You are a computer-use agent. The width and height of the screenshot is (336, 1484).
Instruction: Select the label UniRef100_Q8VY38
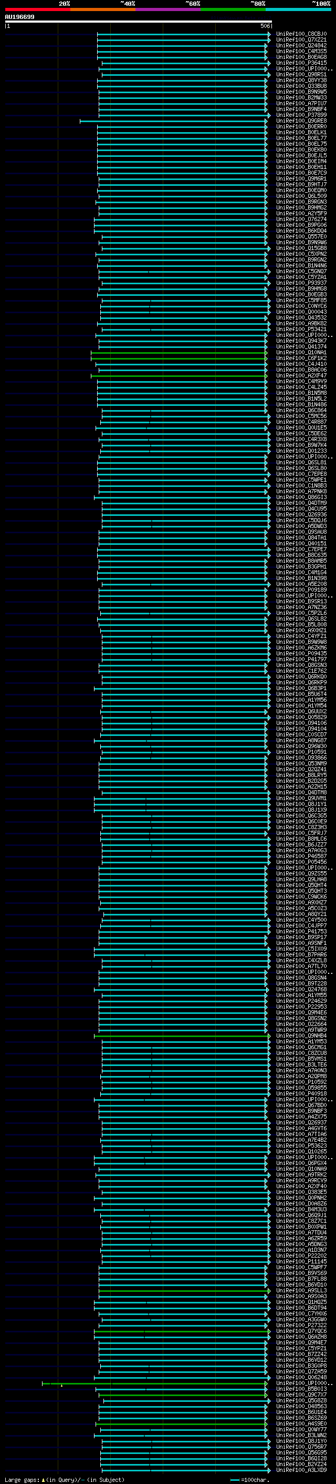click(301, 80)
